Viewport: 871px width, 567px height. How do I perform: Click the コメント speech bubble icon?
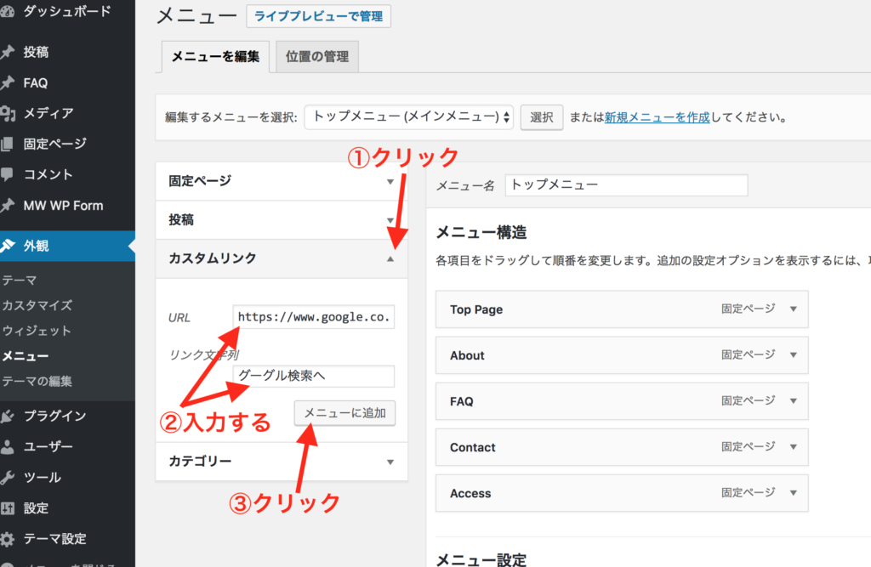coord(8,174)
